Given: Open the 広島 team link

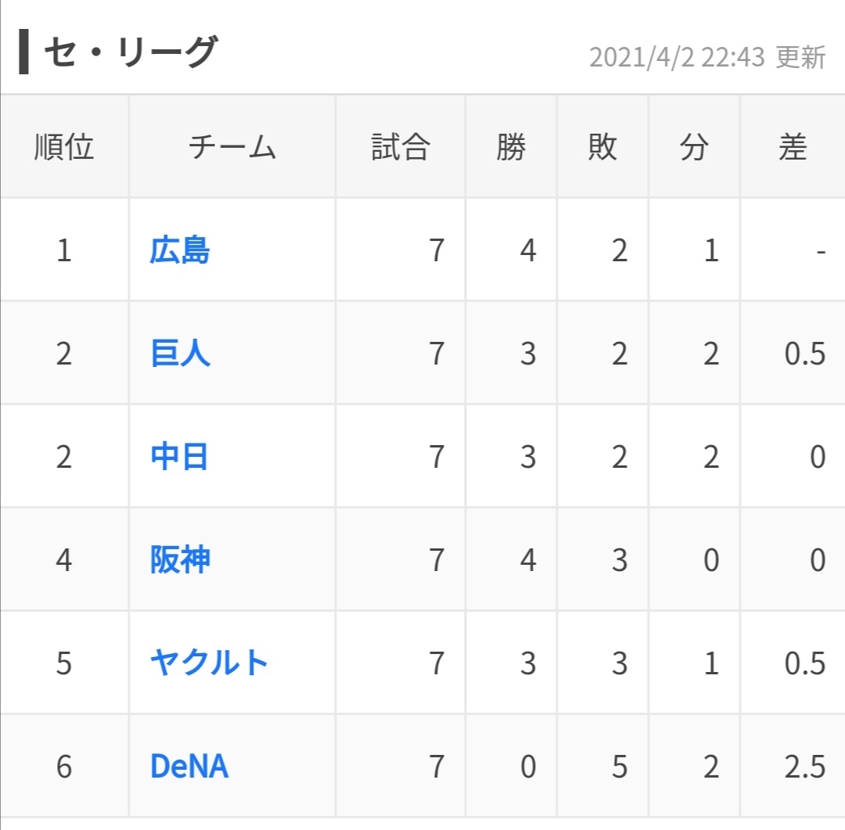Looking at the screenshot, I should (180, 250).
